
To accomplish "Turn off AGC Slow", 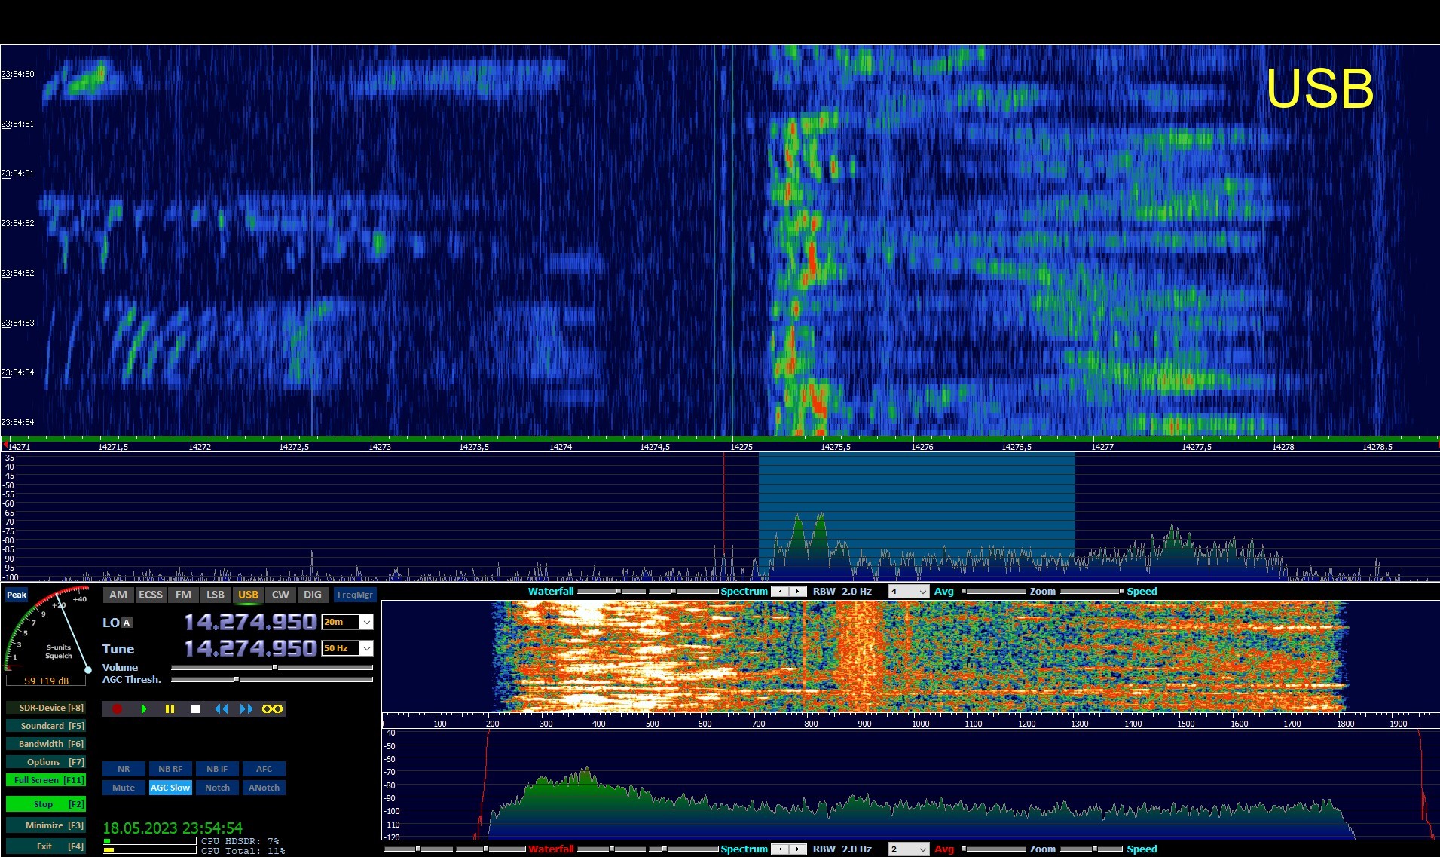I will coord(170,788).
